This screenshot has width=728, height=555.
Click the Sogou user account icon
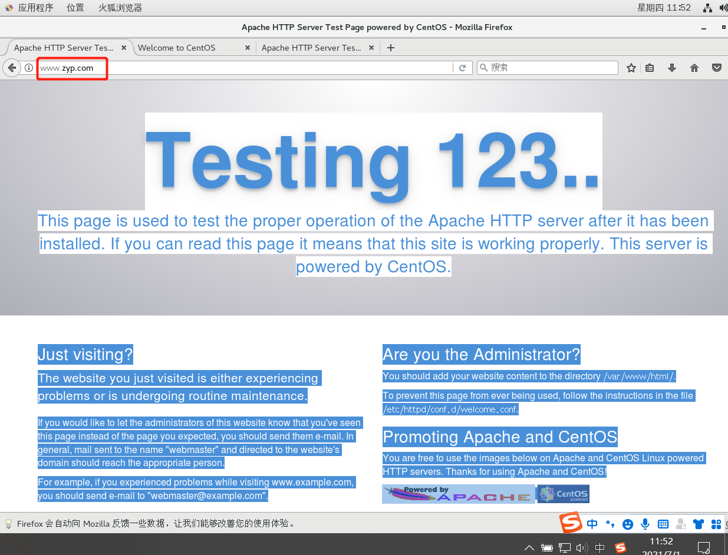click(681, 524)
